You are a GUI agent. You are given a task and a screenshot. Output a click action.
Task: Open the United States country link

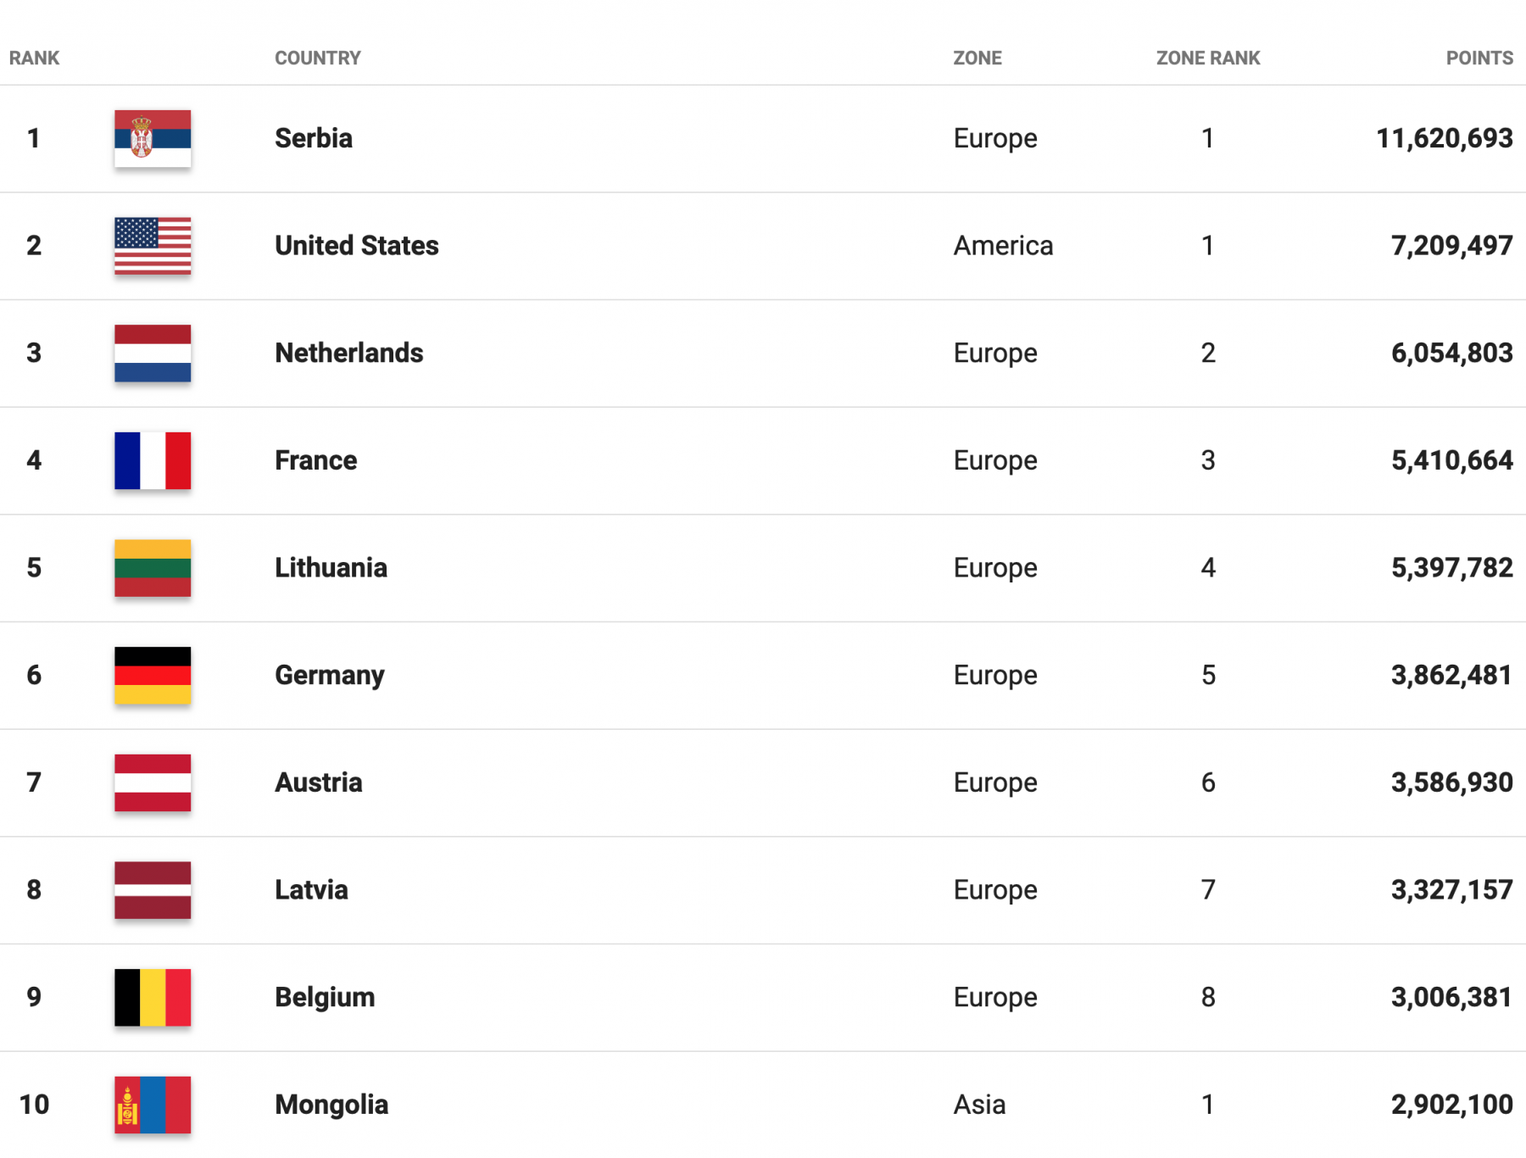click(x=357, y=246)
